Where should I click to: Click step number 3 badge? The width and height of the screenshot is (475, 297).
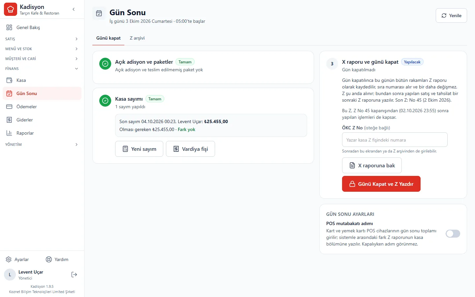coord(332,64)
